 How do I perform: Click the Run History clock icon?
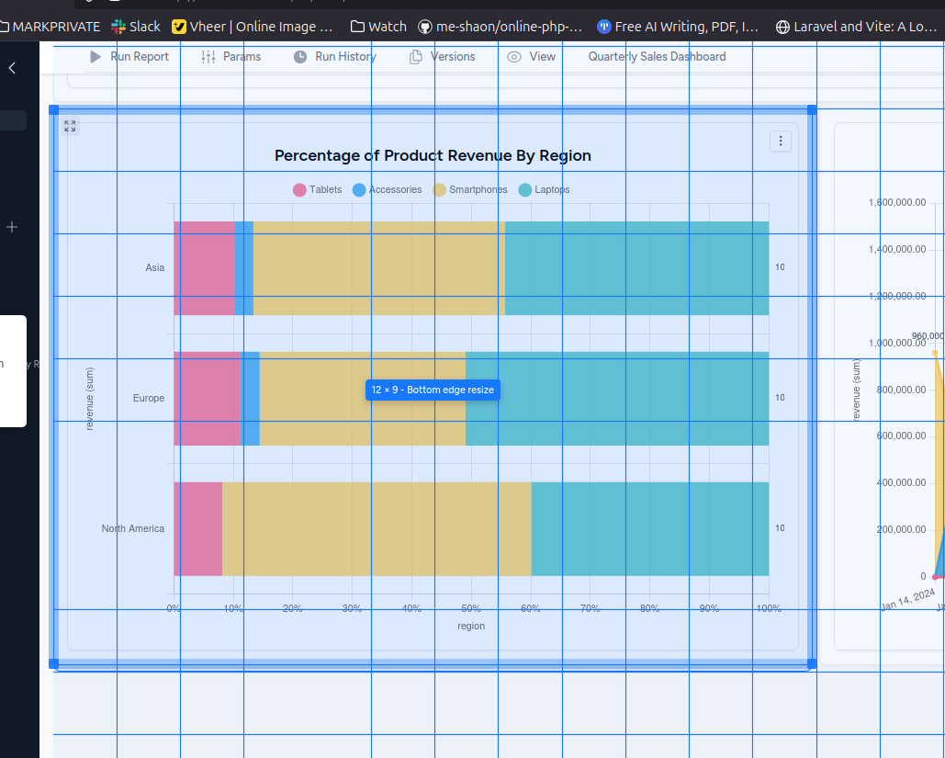pos(300,57)
